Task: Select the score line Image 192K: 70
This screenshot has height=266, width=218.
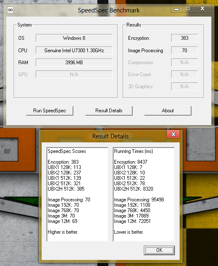Action: coord(63,205)
